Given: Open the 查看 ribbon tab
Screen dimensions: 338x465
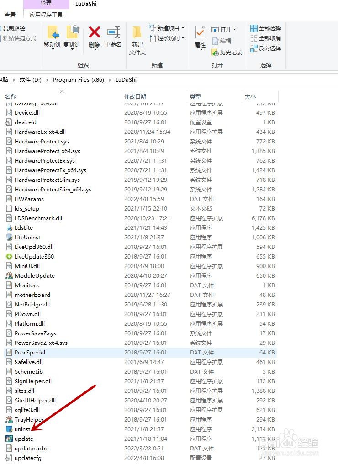Looking at the screenshot, I should [10, 15].
